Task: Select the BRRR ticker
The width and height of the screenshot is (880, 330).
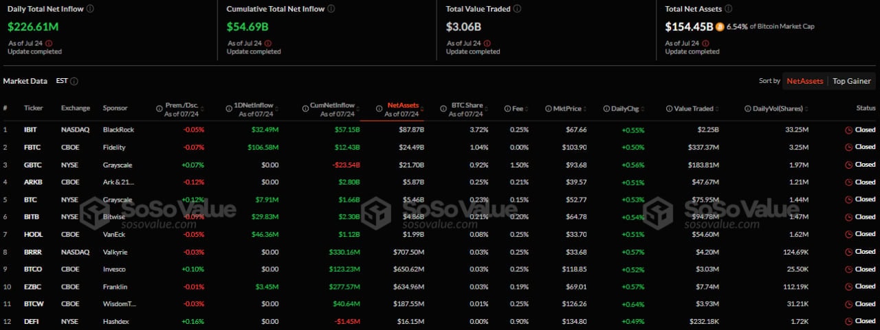Action: pos(32,252)
